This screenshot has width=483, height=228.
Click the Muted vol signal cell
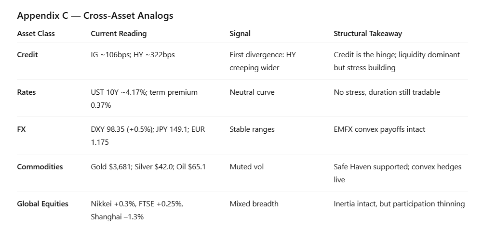pyautogui.click(x=246, y=167)
